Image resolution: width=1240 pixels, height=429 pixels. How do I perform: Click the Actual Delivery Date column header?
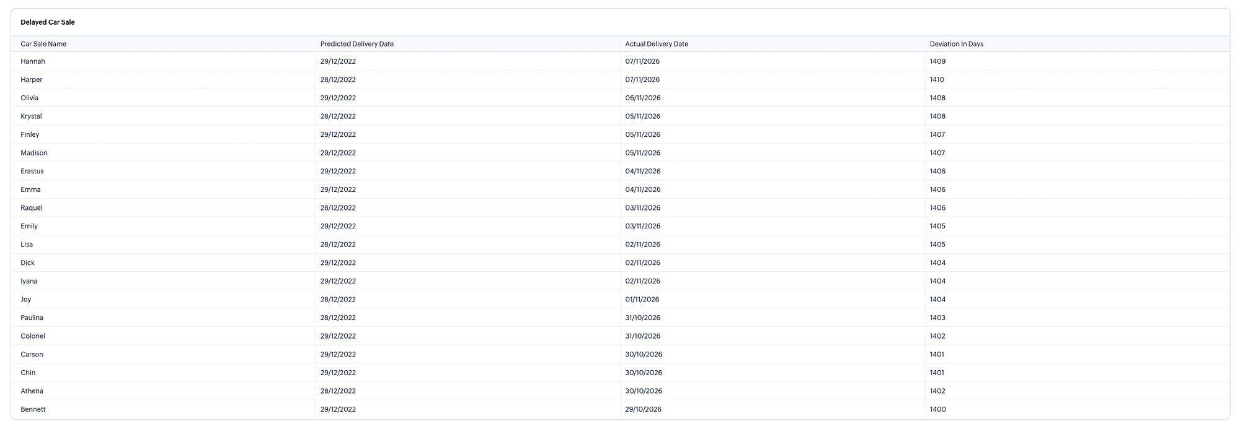point(657,44)
